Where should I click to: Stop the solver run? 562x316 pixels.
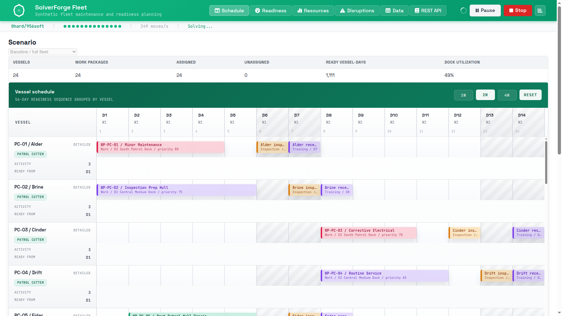[x=518, y=11]
